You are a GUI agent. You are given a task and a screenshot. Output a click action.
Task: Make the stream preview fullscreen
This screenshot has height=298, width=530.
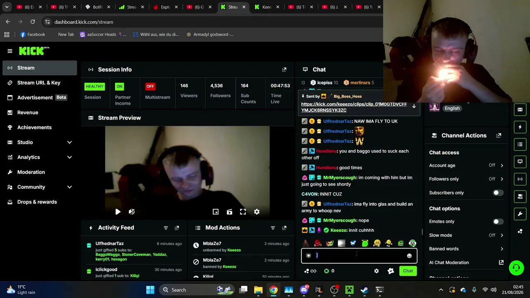243,212
